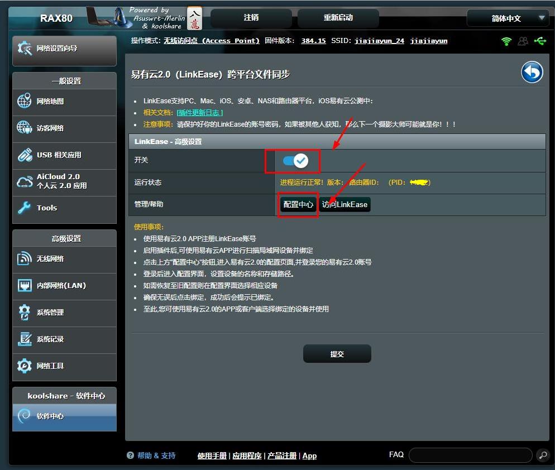Click the 访问LinkEase button
The height and width of the screenshot is (470, 555).
pos(345,204)
